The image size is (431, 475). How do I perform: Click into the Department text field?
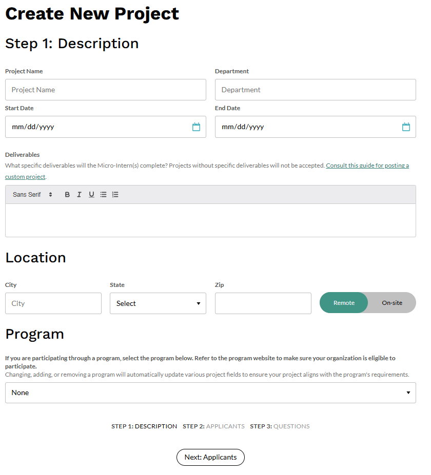coord(315,90)
